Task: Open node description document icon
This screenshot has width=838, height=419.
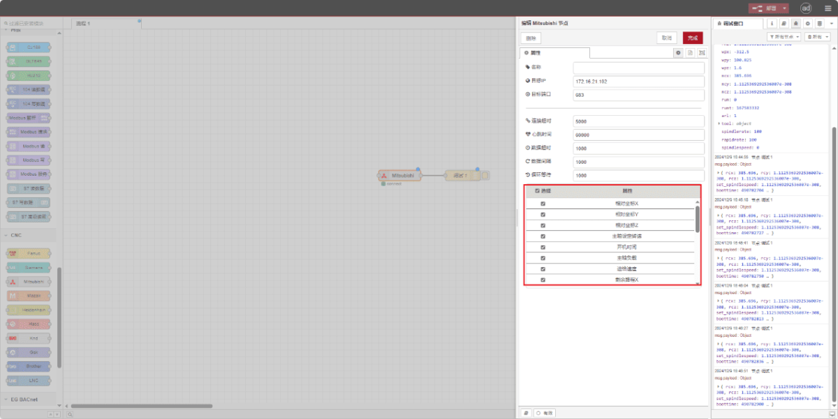Action: click(x=690, y=52)
